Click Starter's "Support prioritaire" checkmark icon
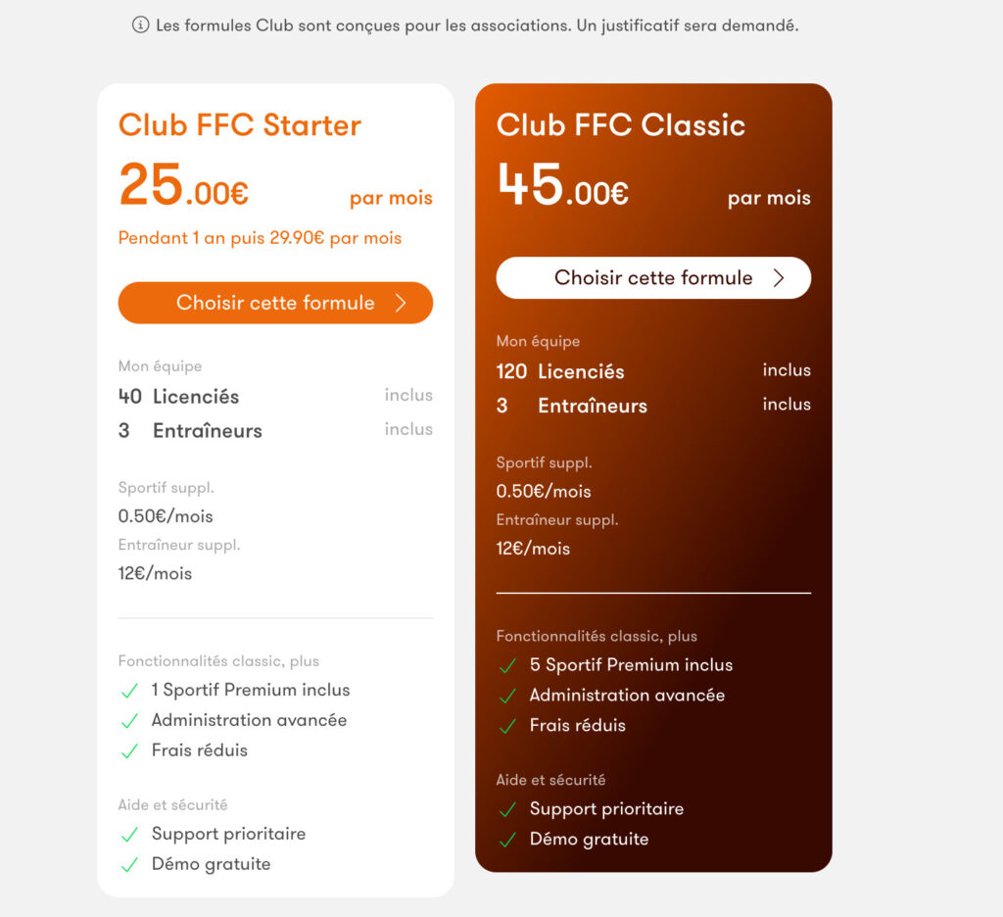1003x917 pixels. [129, 835]
